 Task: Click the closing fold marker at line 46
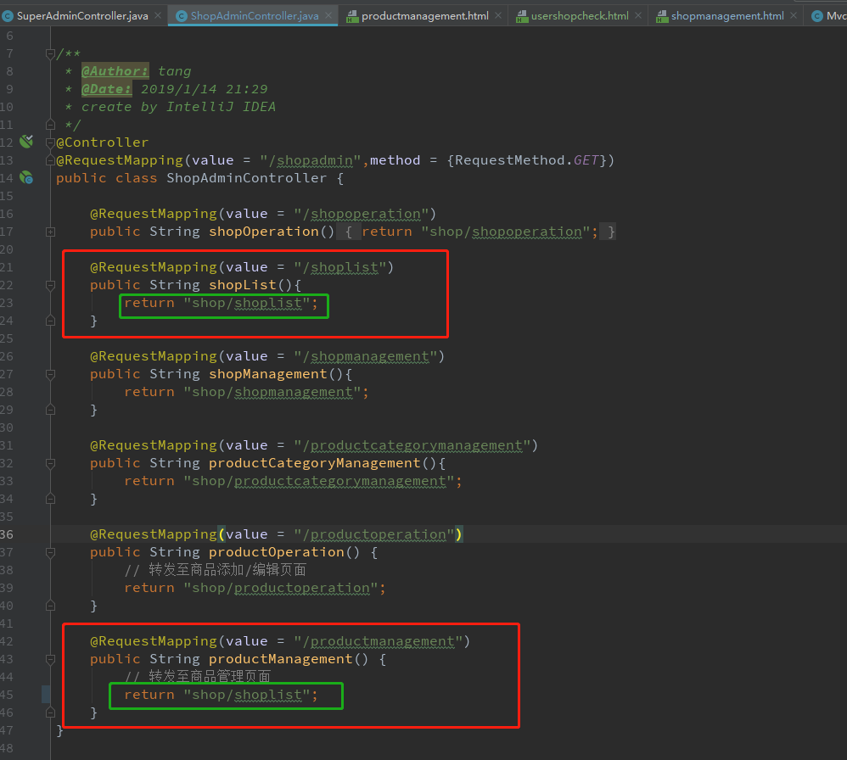coord(50,712)
